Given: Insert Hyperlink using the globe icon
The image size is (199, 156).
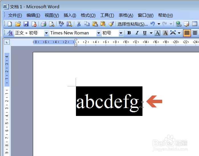Looking at the screenshot, I should [x=178, y=24].
